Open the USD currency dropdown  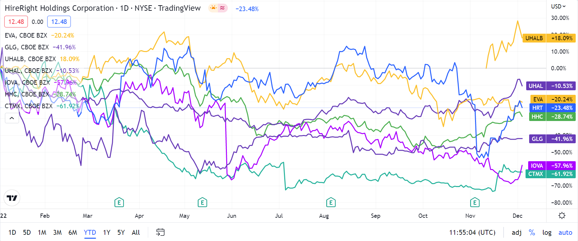click(558, 6)
